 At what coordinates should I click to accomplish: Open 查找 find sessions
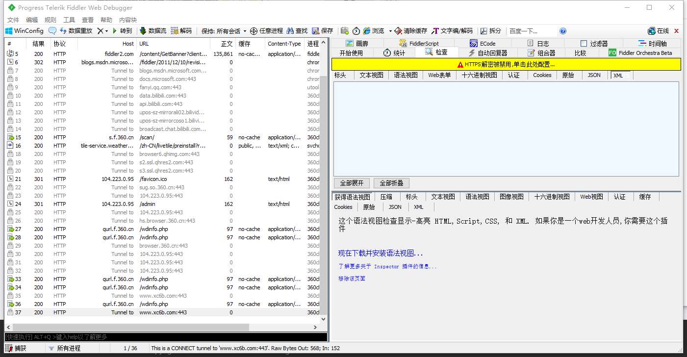click(297, 31)
